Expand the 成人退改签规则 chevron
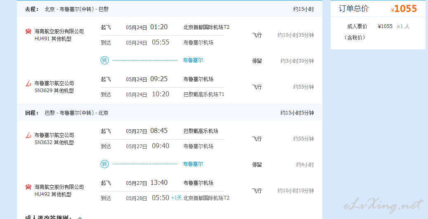This screenshot has width=428, height=219. click(x=80, y=218)
